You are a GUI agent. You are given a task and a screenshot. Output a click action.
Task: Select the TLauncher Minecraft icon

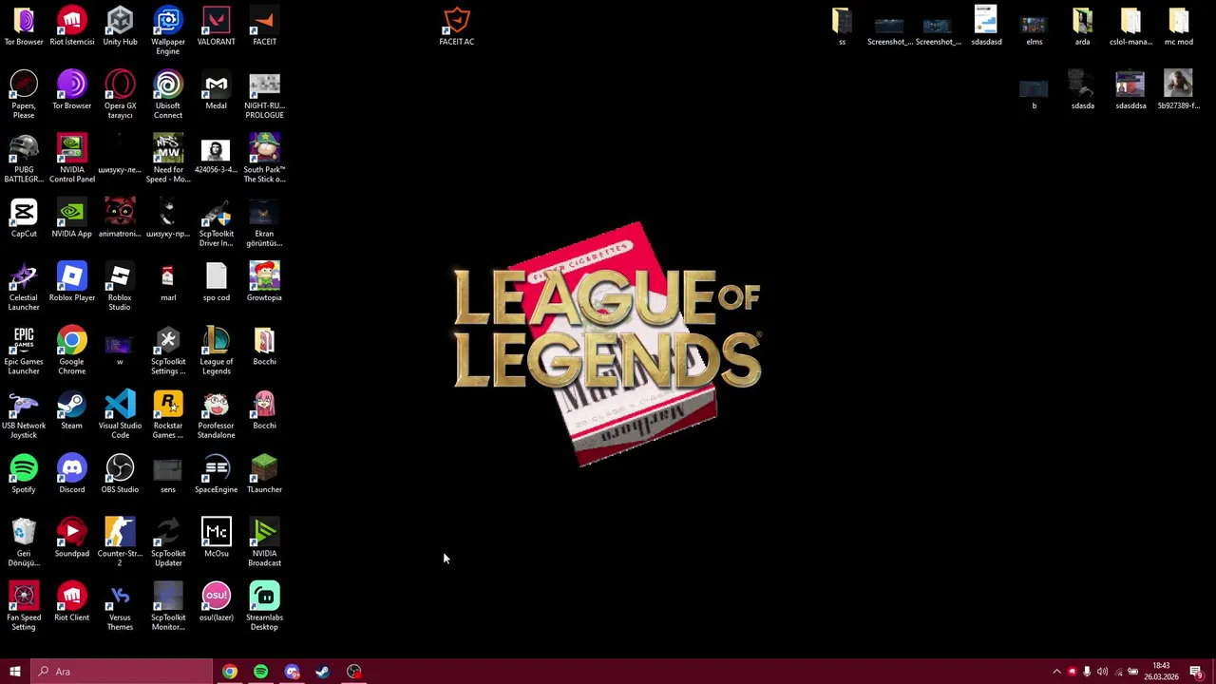pos(264,474)
